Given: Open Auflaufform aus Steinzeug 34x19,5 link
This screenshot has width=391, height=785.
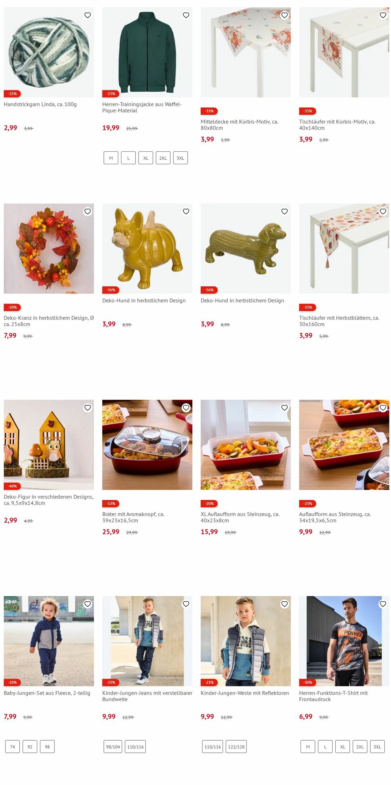Looking at the screenshot, I should [x=335, y=517].
